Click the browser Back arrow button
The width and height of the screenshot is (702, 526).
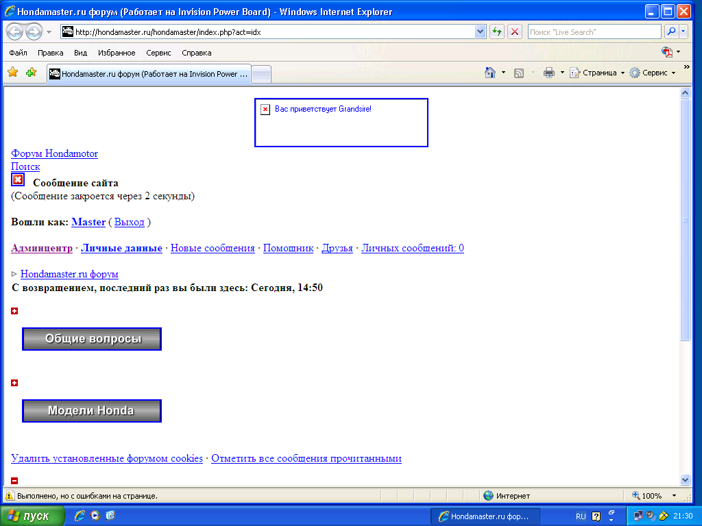click(16, 32)
